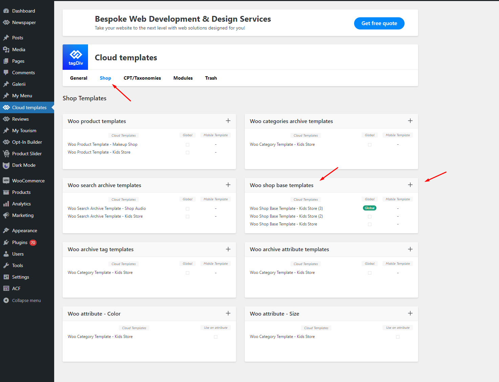The height and width of the screenshot is (382, 499).
Task: Click the Comments bubble icon
Action: 6,73
